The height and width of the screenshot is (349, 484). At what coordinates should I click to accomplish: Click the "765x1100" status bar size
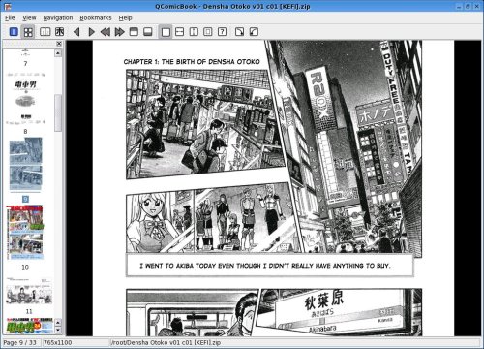58,342
